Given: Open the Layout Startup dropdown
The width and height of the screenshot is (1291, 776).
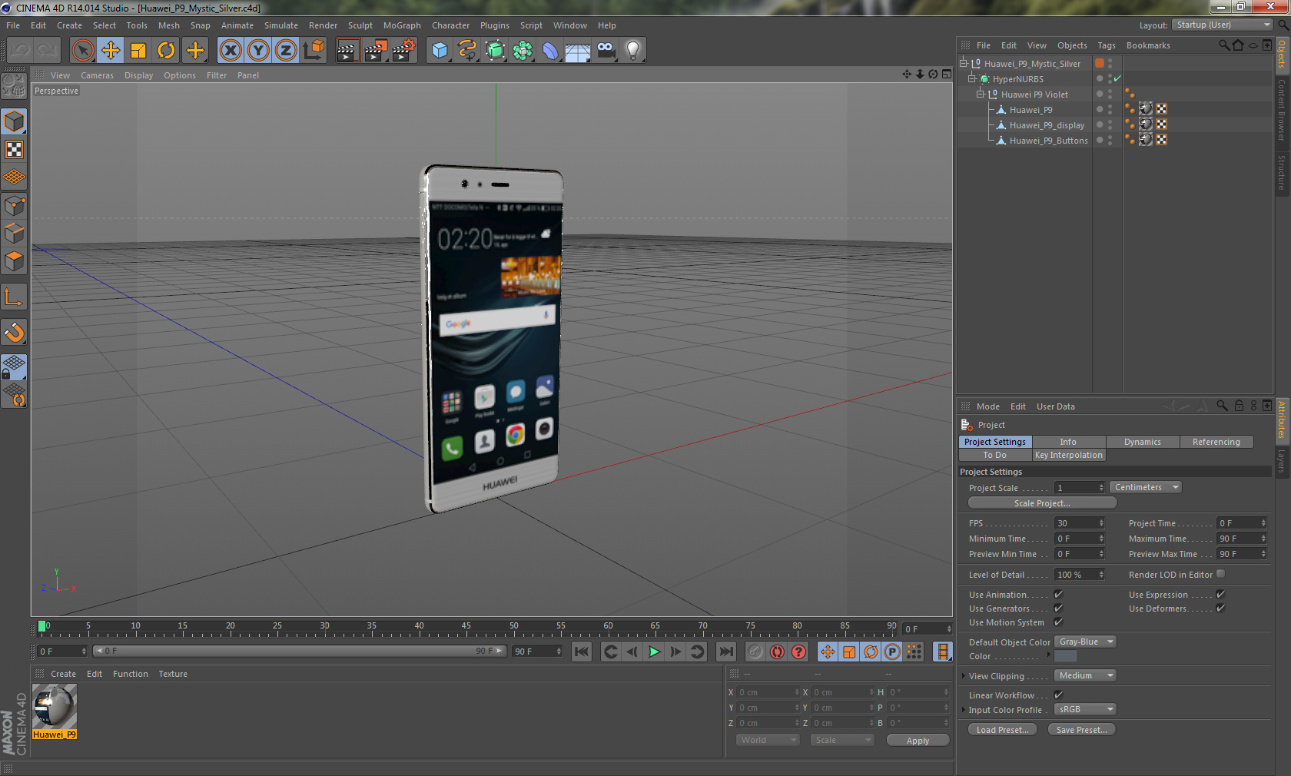Looking at the screenshot, I should click(x=1223, y=25).
